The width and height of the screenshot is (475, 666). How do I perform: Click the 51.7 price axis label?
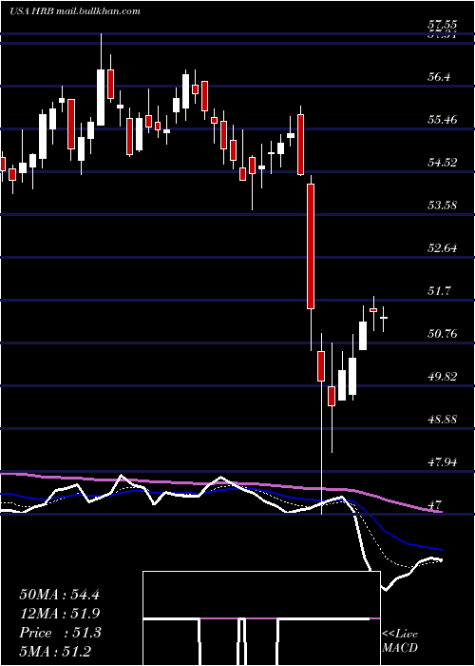(x=439, y=291)
